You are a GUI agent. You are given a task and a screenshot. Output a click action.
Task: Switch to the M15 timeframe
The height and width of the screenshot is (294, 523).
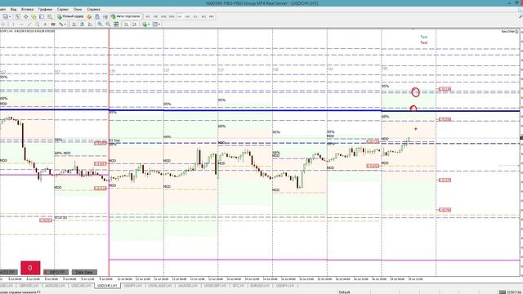(163, 16)
